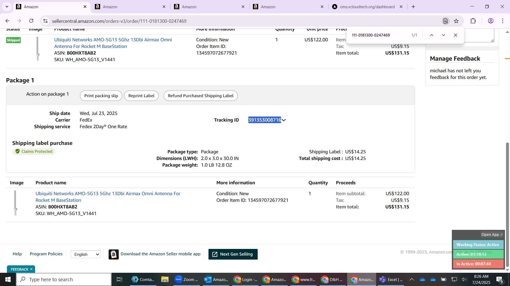The image size is (510, 286).
Task: Show hidden system tray icons
Action: [x=411, y=279]
